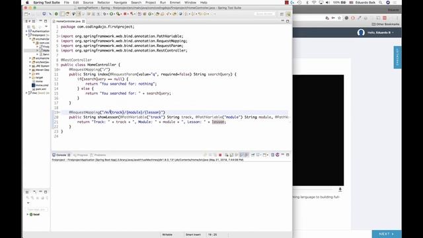Open the Navigate menu

point(120,3)
